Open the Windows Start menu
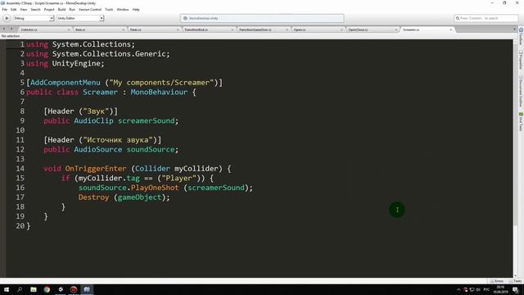The height and width of the screenshot is (295, 524). point(7,289)
